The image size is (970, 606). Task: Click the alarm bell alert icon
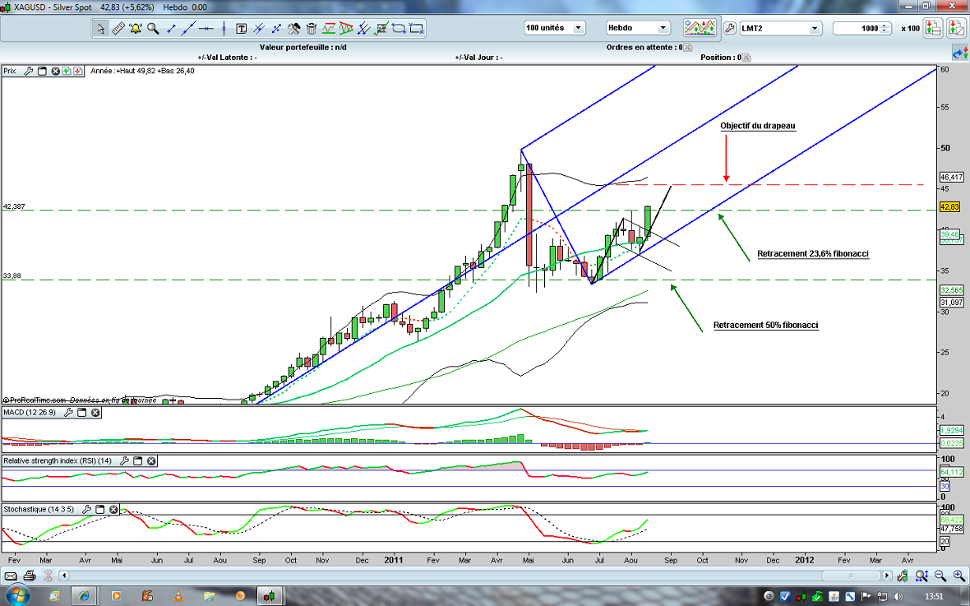point(135,28)
